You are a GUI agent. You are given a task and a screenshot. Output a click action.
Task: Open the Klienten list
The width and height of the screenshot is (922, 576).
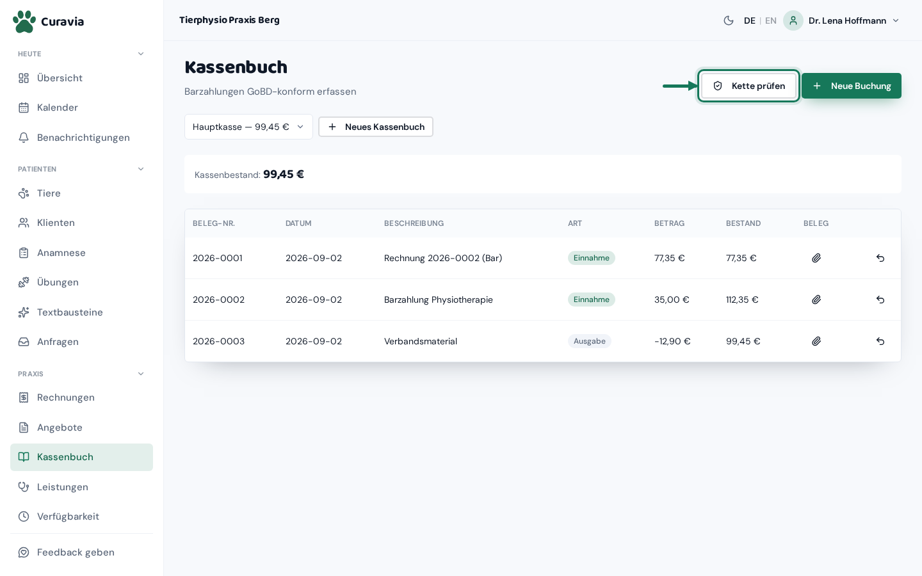[81, 223]
